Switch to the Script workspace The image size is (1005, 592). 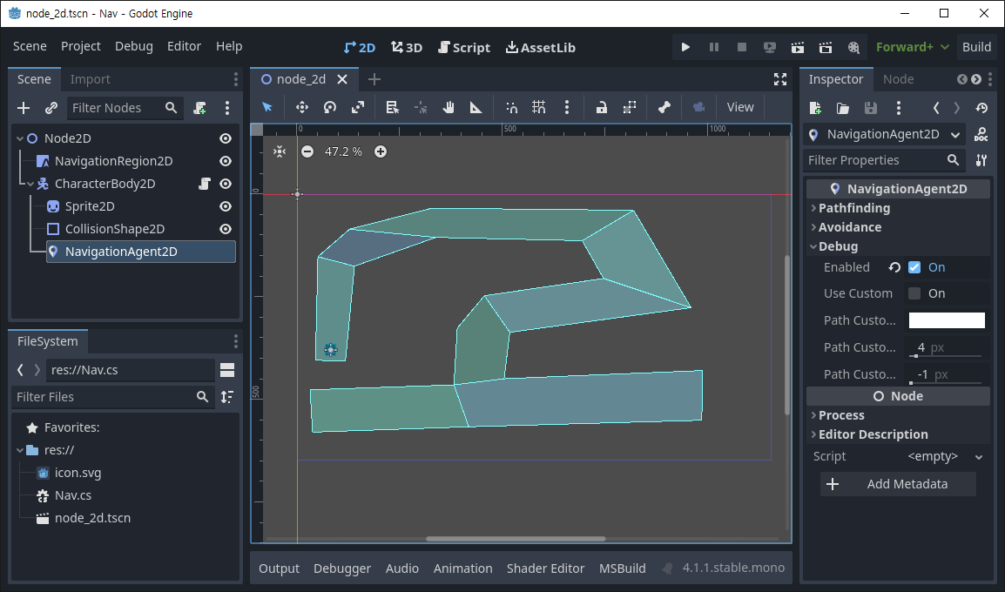(x=464, y=47)
